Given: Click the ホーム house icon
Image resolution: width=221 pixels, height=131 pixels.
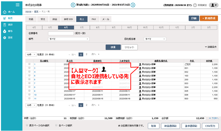Looking at the screenshot, I should coord(5,12).
